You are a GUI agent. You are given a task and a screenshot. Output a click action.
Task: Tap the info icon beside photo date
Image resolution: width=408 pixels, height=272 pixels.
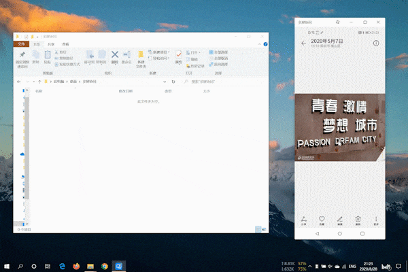click(375, 43)
